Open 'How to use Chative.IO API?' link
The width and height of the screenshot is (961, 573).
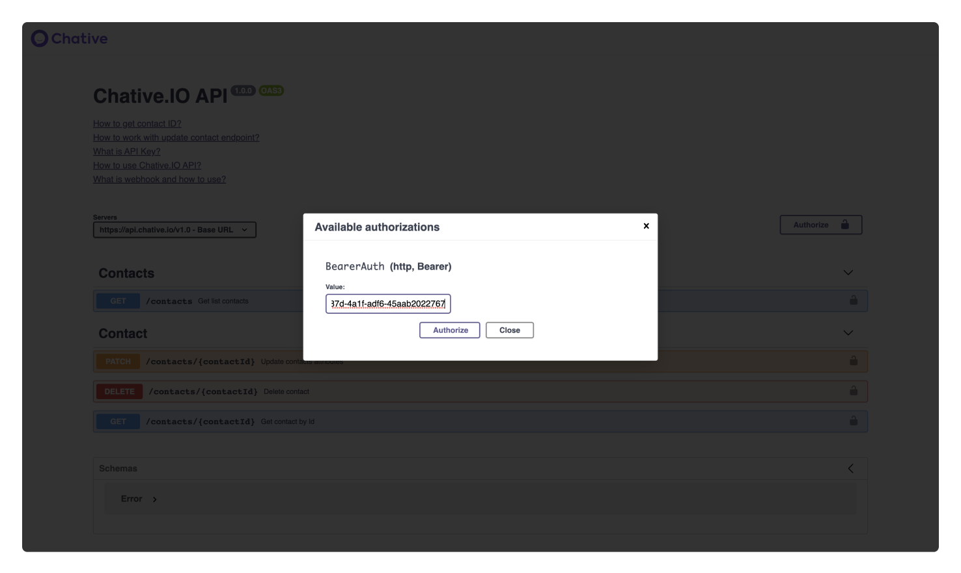click(x=147, y=165)
